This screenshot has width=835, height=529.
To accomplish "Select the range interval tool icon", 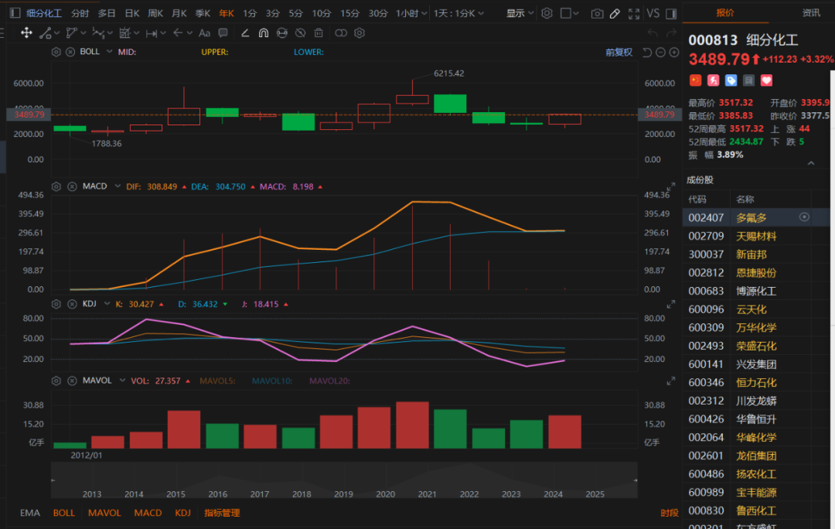I will click(152, 33).
